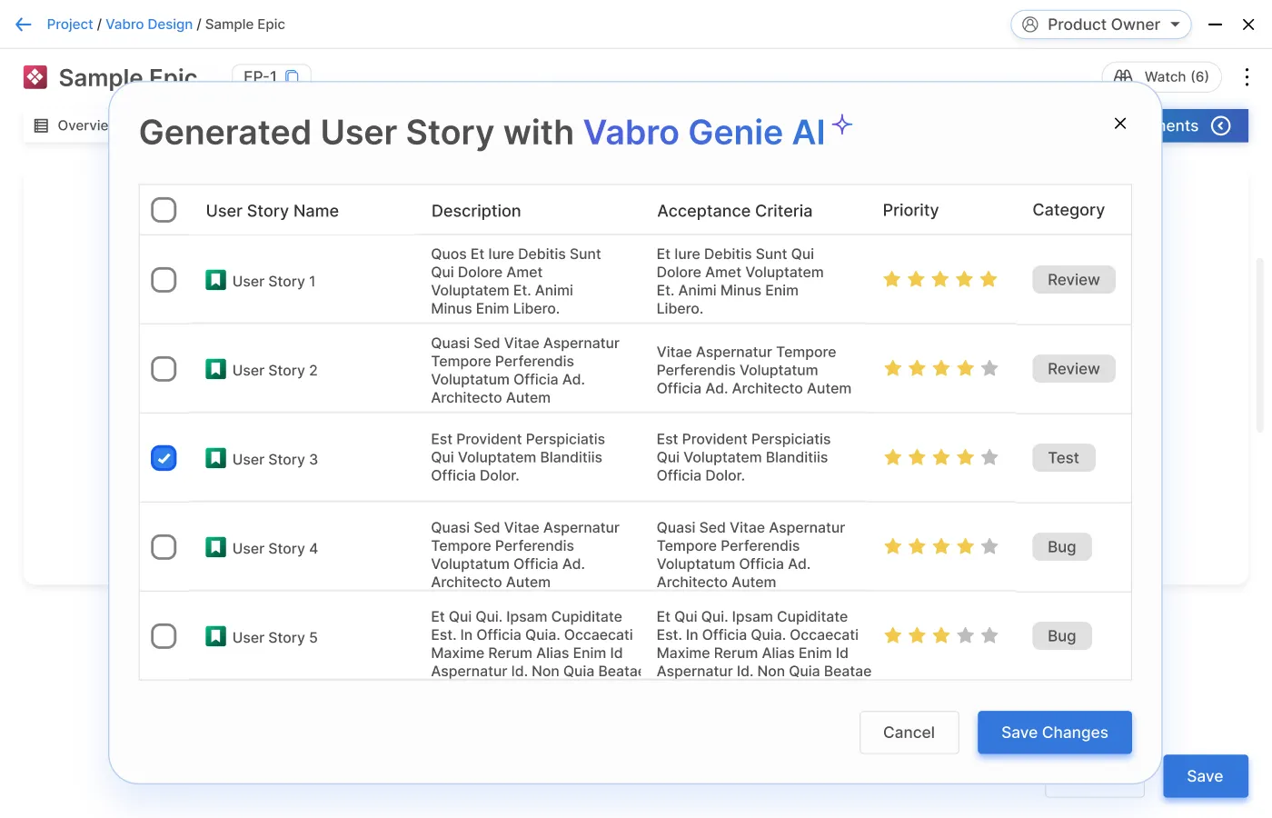Click the Cancel button
The width and height of the screenshot is (1272, 818).
point(909,733)
